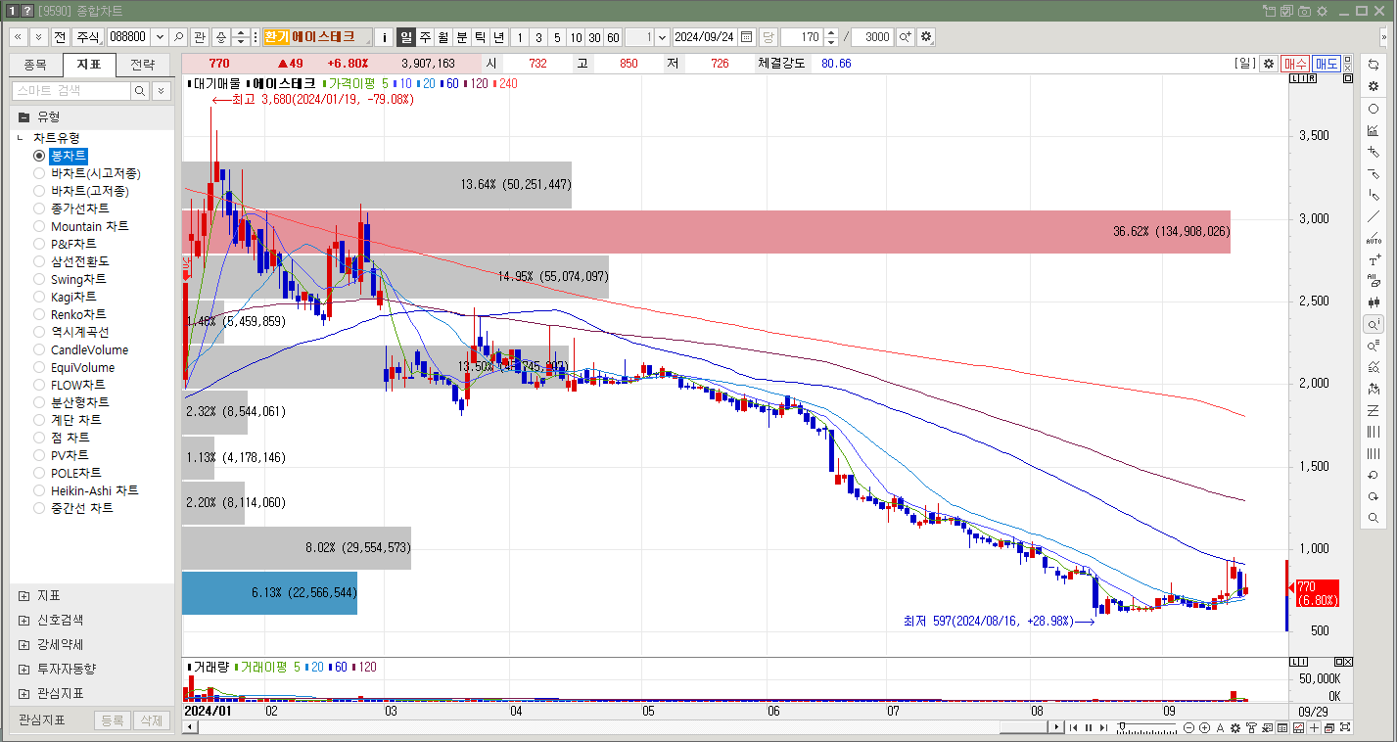This screenshot has width=1397, height=742.
Task: Open chart settings gear in top toolbar
Action: click(x=925, y=37)
